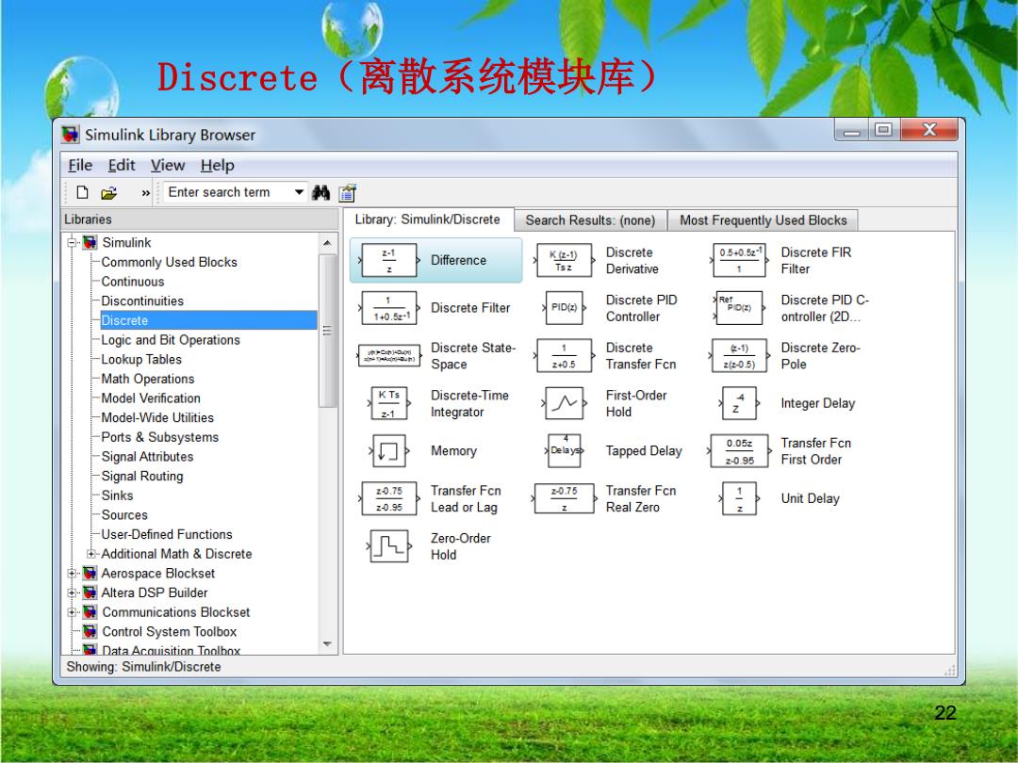This screenshot has width=1018, height=763.
Task: Select the Signal Routing library
Action: (x=142, y=477)
